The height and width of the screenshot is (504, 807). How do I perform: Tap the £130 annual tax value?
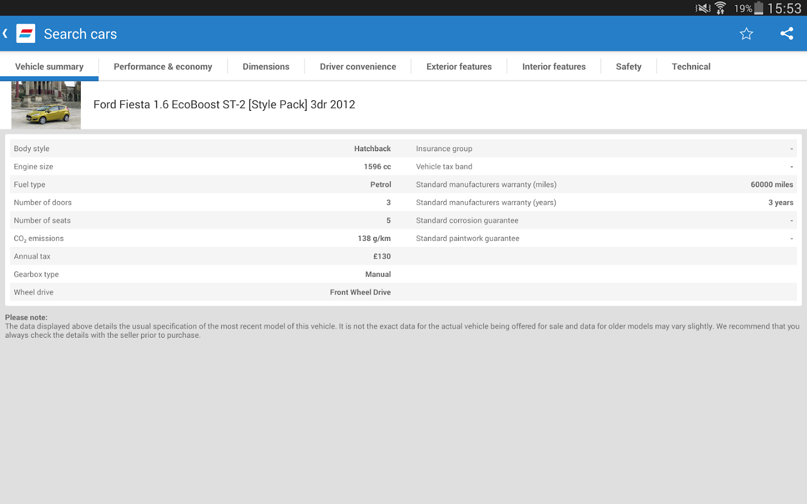click(x=382, y=256)
